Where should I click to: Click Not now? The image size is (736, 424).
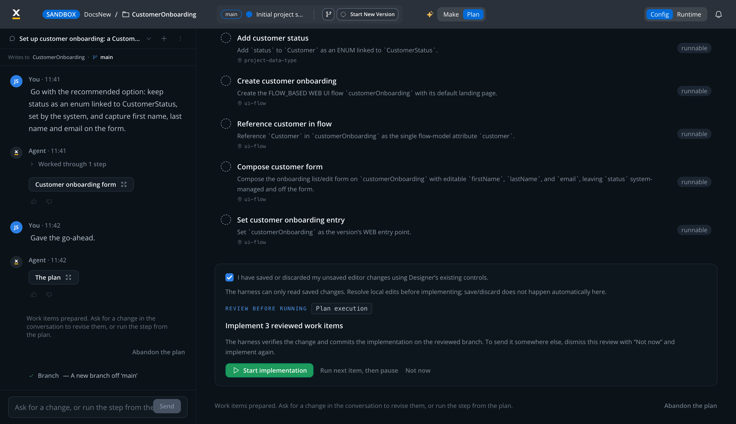[418, 370]
